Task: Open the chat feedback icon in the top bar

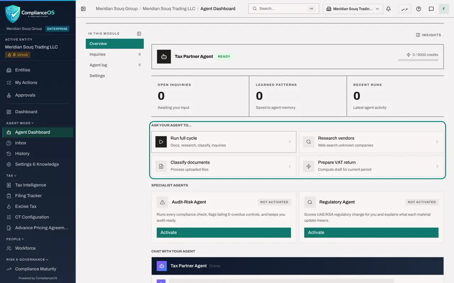Action: pos(431,9)
